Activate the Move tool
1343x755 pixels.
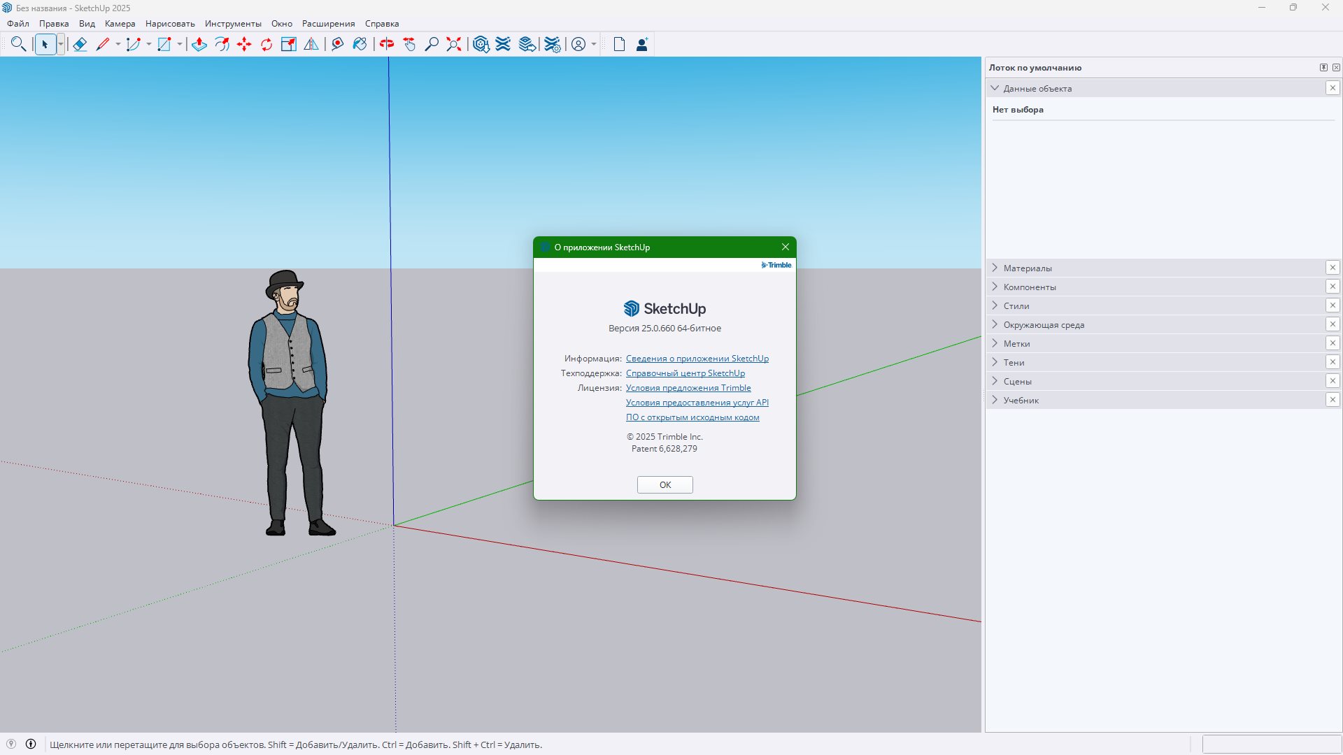(x=244, y=45)
